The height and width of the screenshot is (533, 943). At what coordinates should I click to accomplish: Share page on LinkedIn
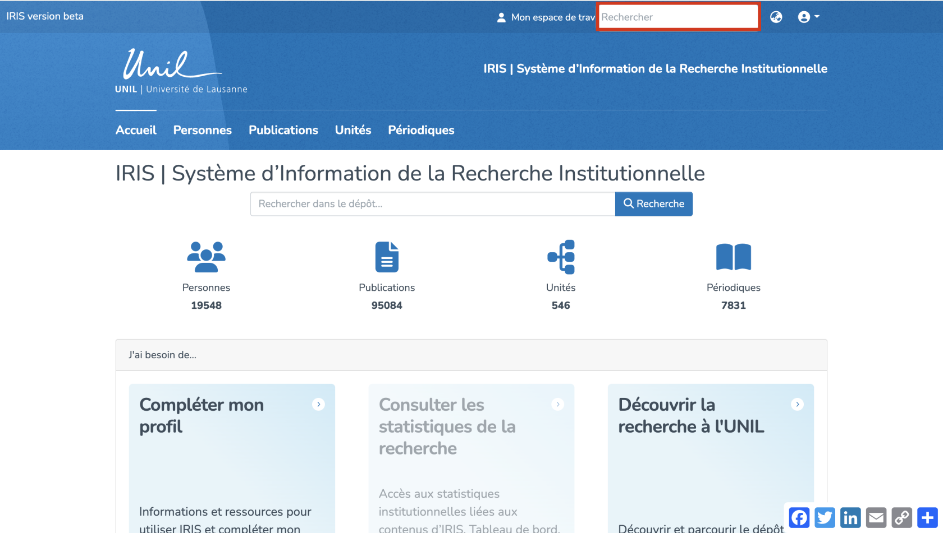850,517
